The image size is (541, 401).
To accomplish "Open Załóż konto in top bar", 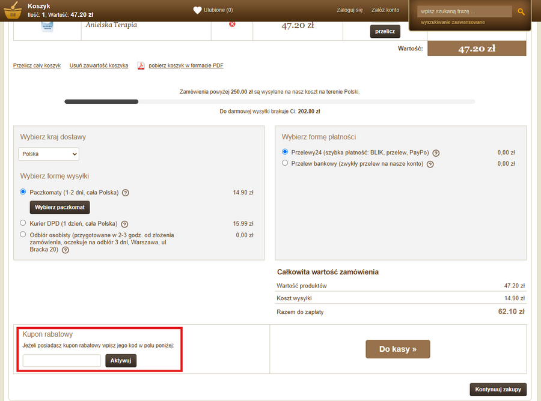I will 385,10.
